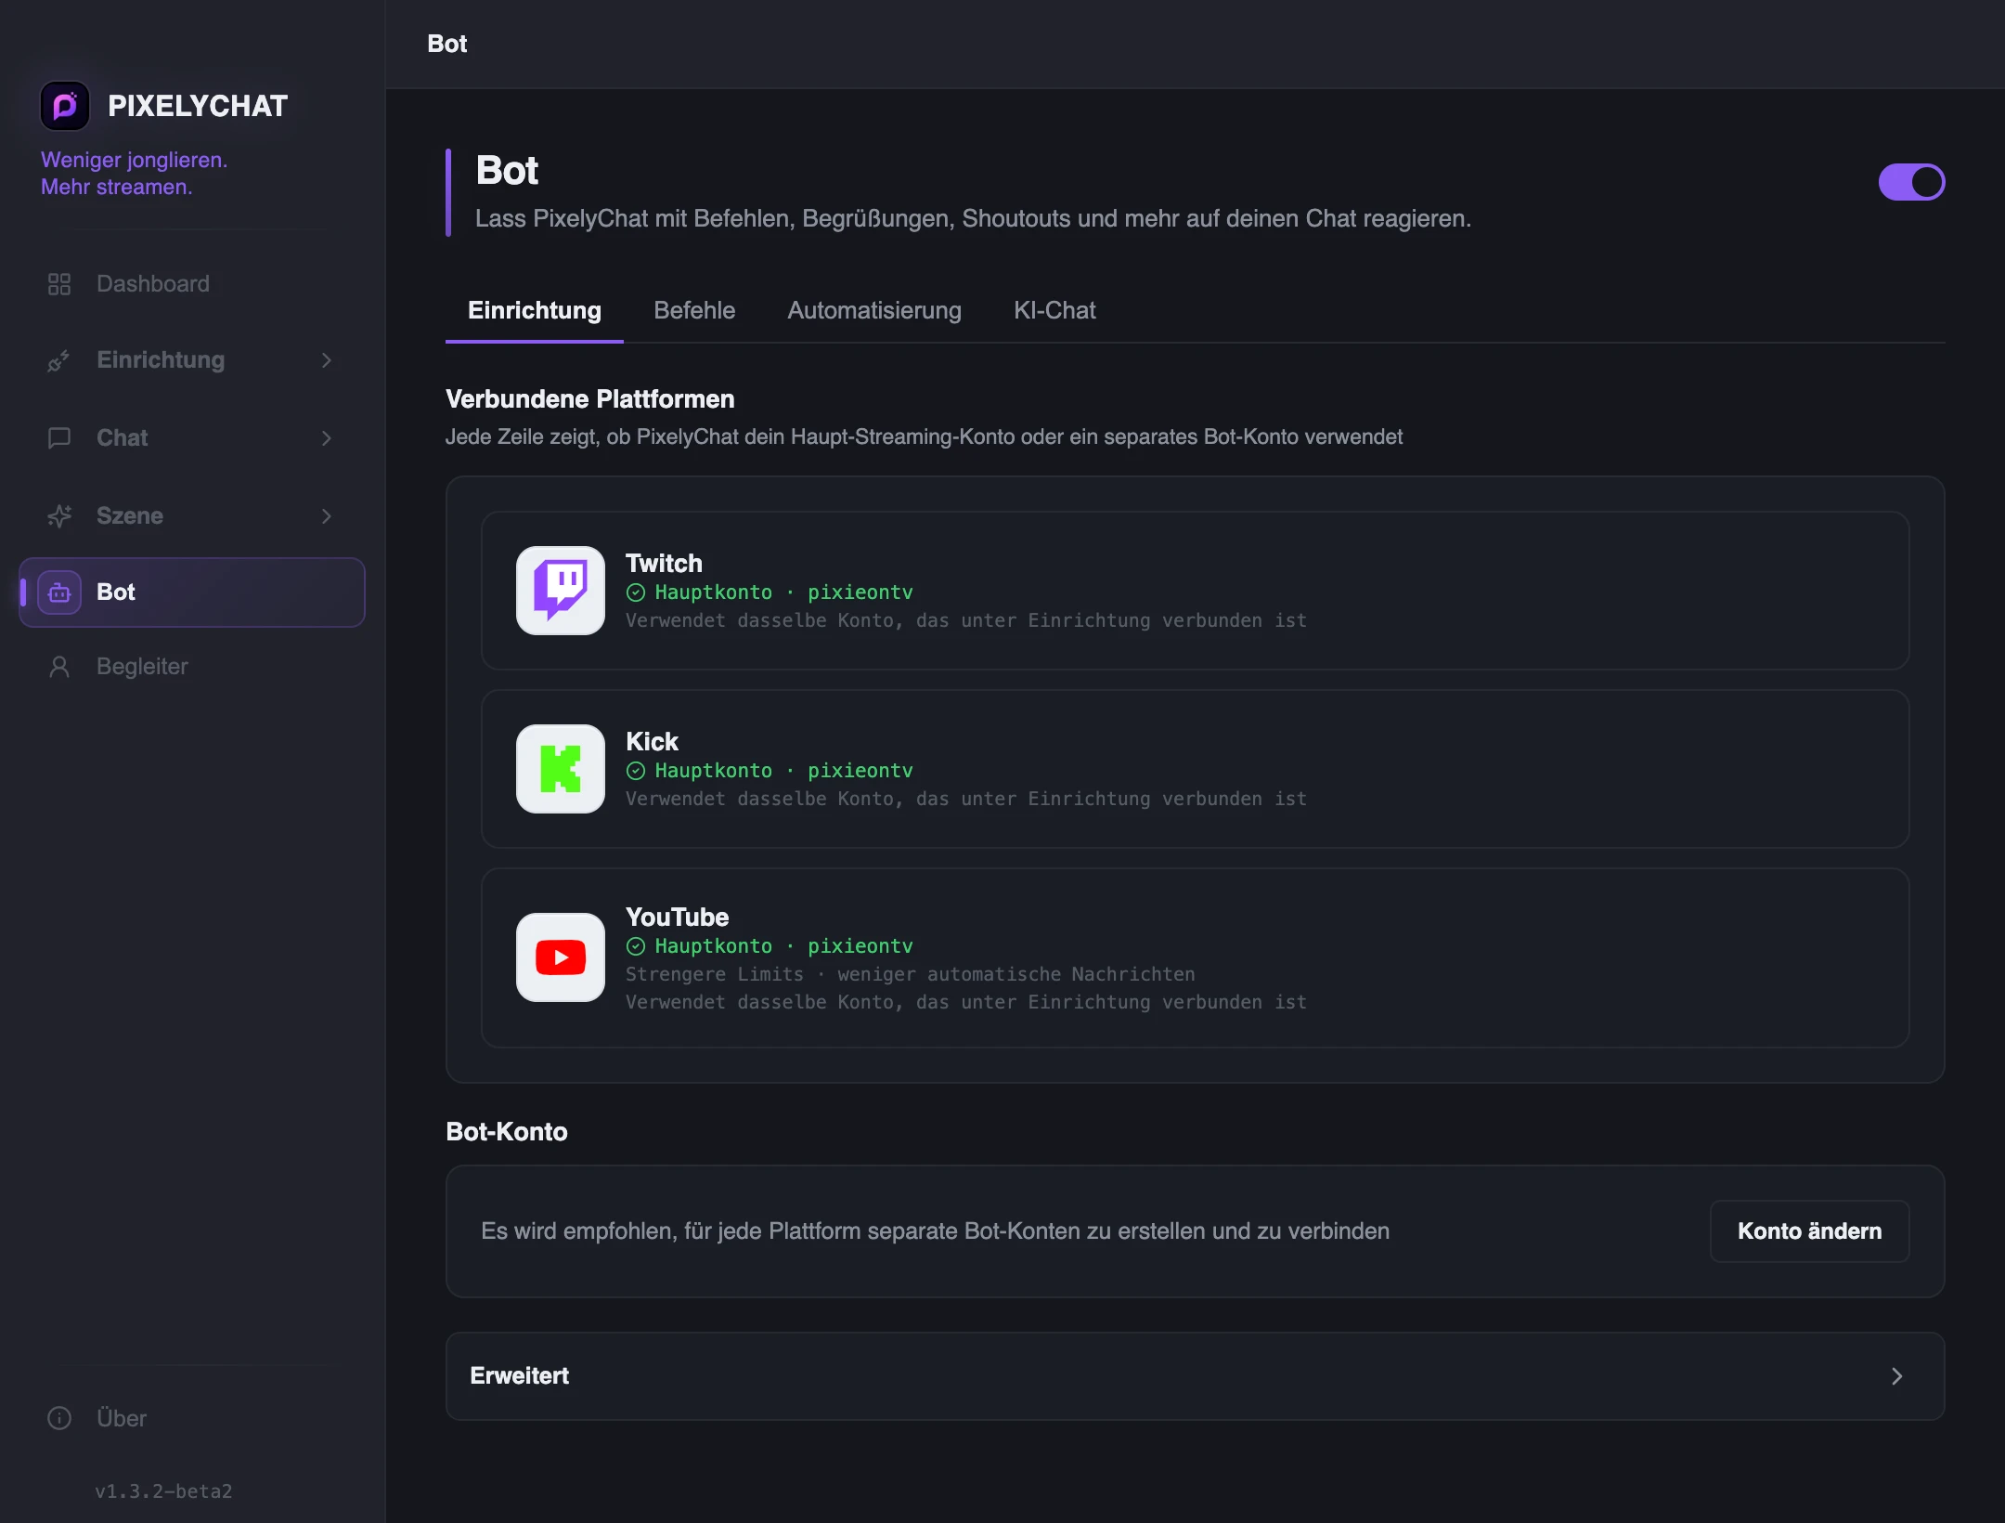
Task: Click the 'Lass PixelyChat mit Befehlen' description
Action: (974, 219)
